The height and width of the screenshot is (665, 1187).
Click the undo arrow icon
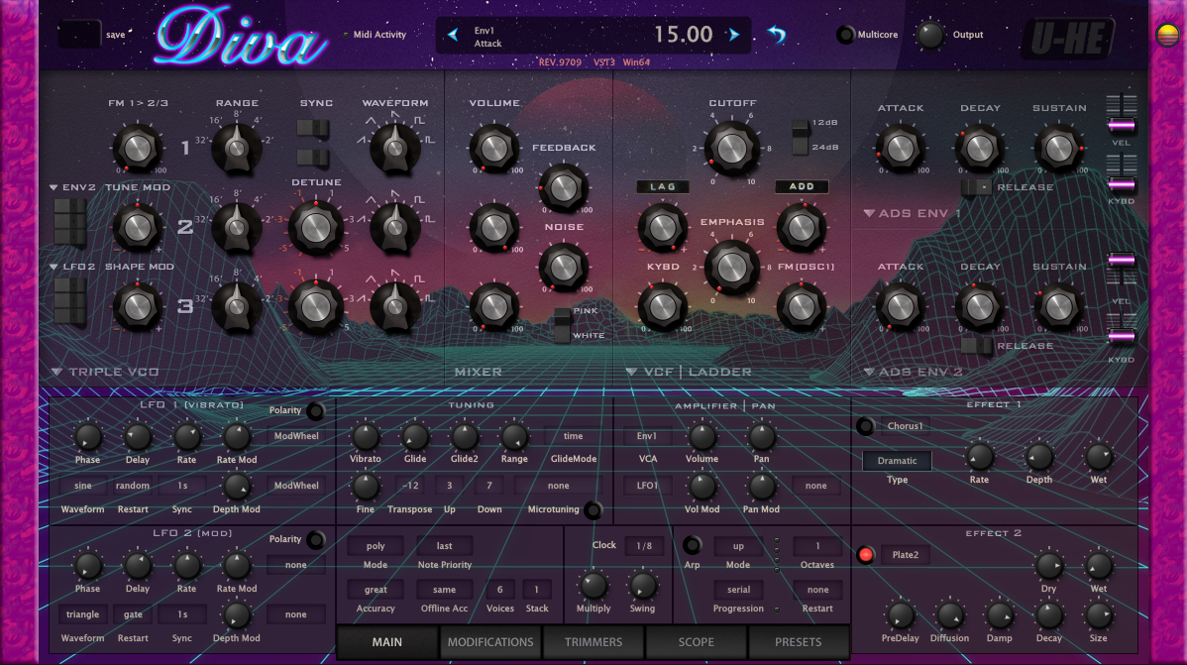[x=777, y=34]
